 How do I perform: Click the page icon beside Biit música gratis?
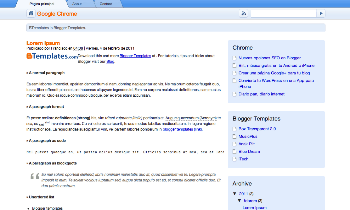(234, 66)
